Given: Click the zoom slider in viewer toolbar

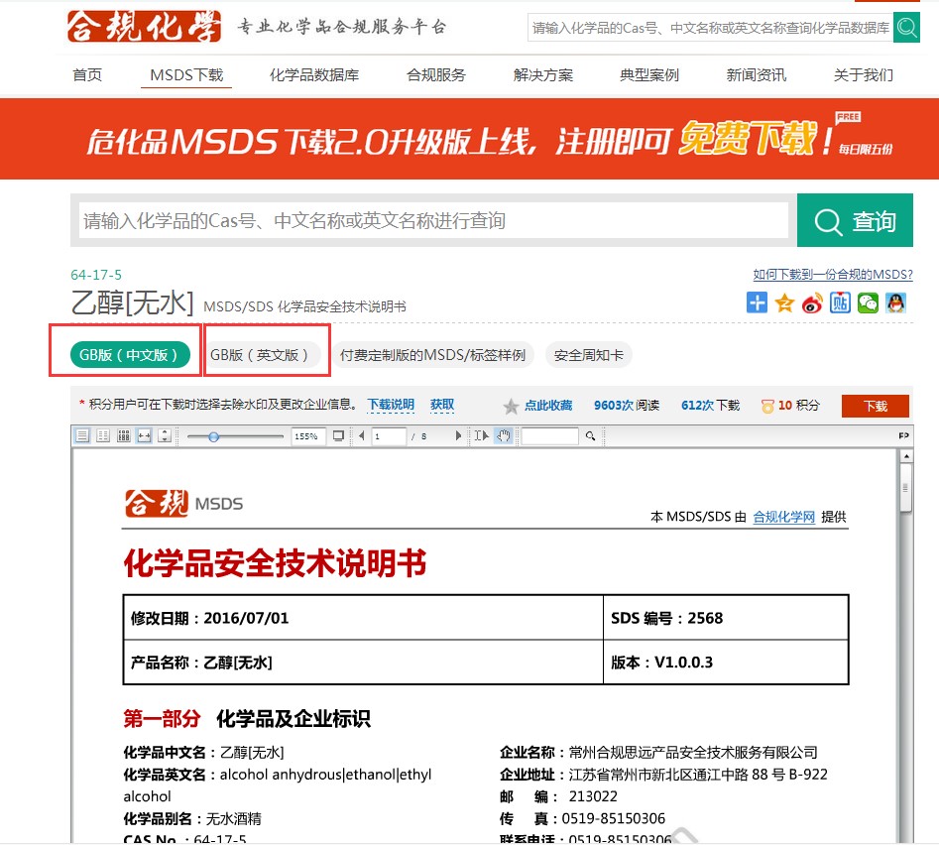Looking at the screenshot, I should (213, 436).
